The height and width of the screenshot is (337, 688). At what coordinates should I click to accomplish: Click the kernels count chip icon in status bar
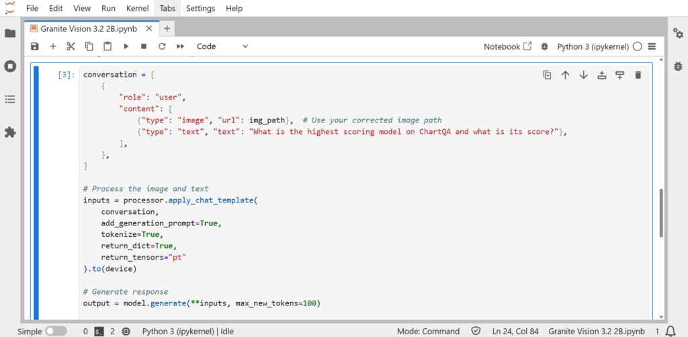126,331
